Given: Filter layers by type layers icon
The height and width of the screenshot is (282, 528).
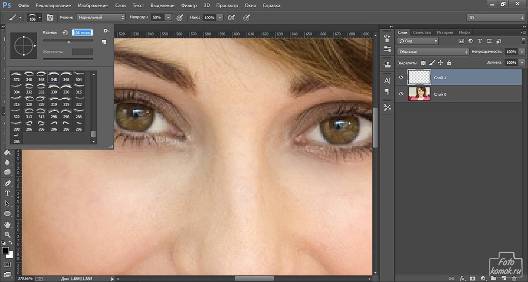Looking at the screenshot, I should pos(480,41).
